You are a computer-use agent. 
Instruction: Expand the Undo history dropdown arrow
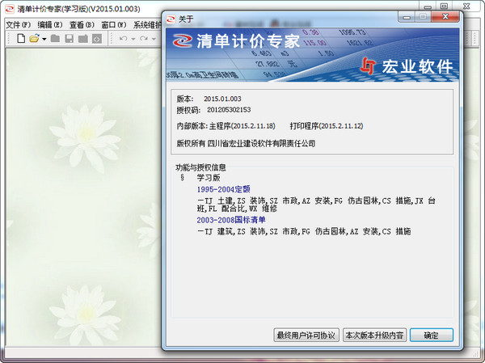[x=133, y=39]
